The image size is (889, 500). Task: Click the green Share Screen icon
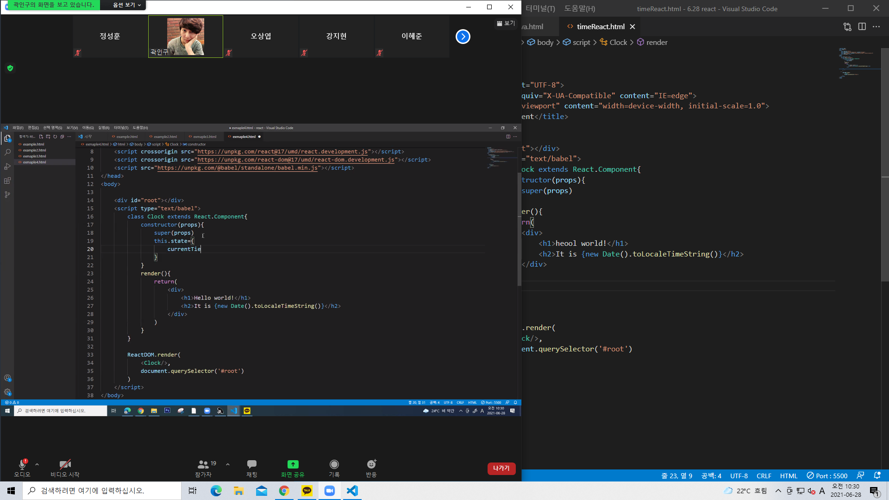click(293, 464)
